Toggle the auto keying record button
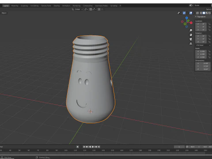The image size is (212, 159). coord(78,147)
